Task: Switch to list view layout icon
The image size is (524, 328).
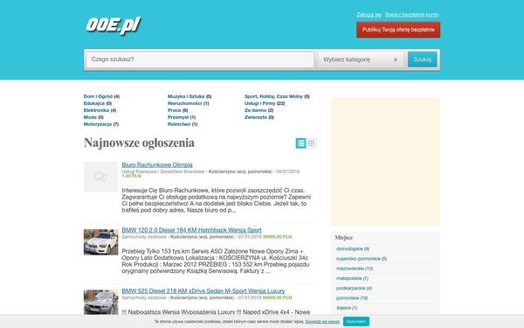Action: coord(300,143)
